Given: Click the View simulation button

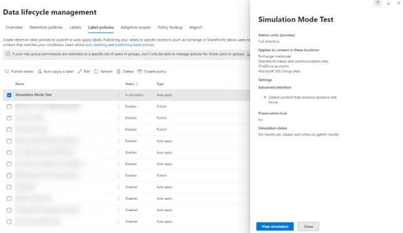Looking at the screenshot, I should tap(275, 226).
